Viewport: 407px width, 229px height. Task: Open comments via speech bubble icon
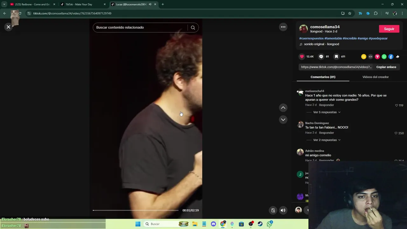tap(321, 57)
